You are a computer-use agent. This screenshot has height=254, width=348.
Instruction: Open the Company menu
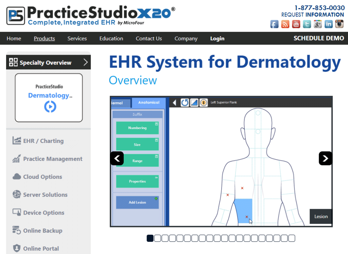186,39
